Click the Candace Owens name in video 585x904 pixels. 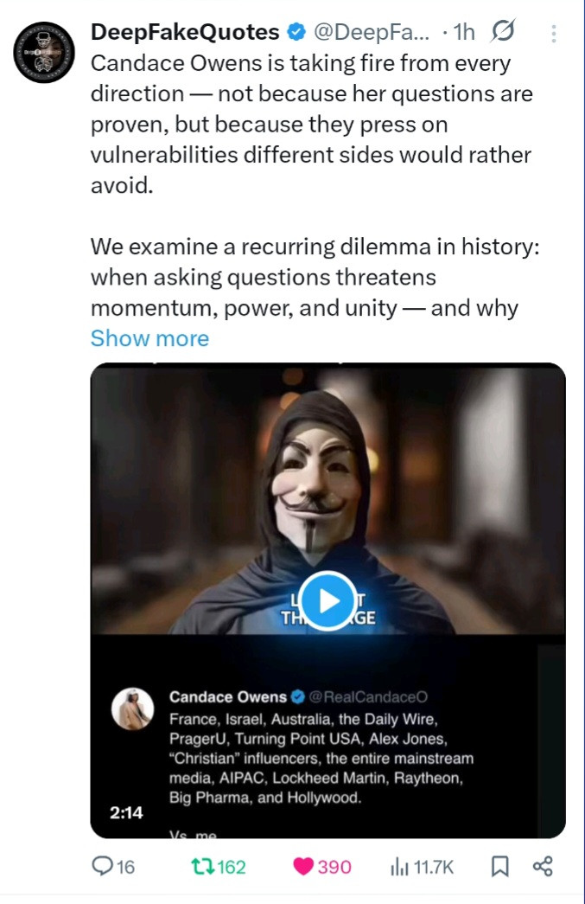pyautogui.click(x=227, y=696)
